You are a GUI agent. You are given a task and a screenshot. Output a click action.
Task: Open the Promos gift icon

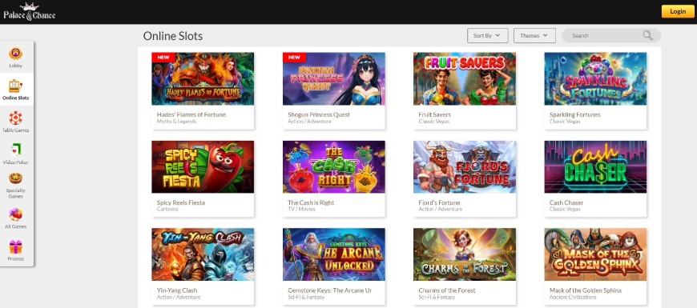(x=15, y=246)
